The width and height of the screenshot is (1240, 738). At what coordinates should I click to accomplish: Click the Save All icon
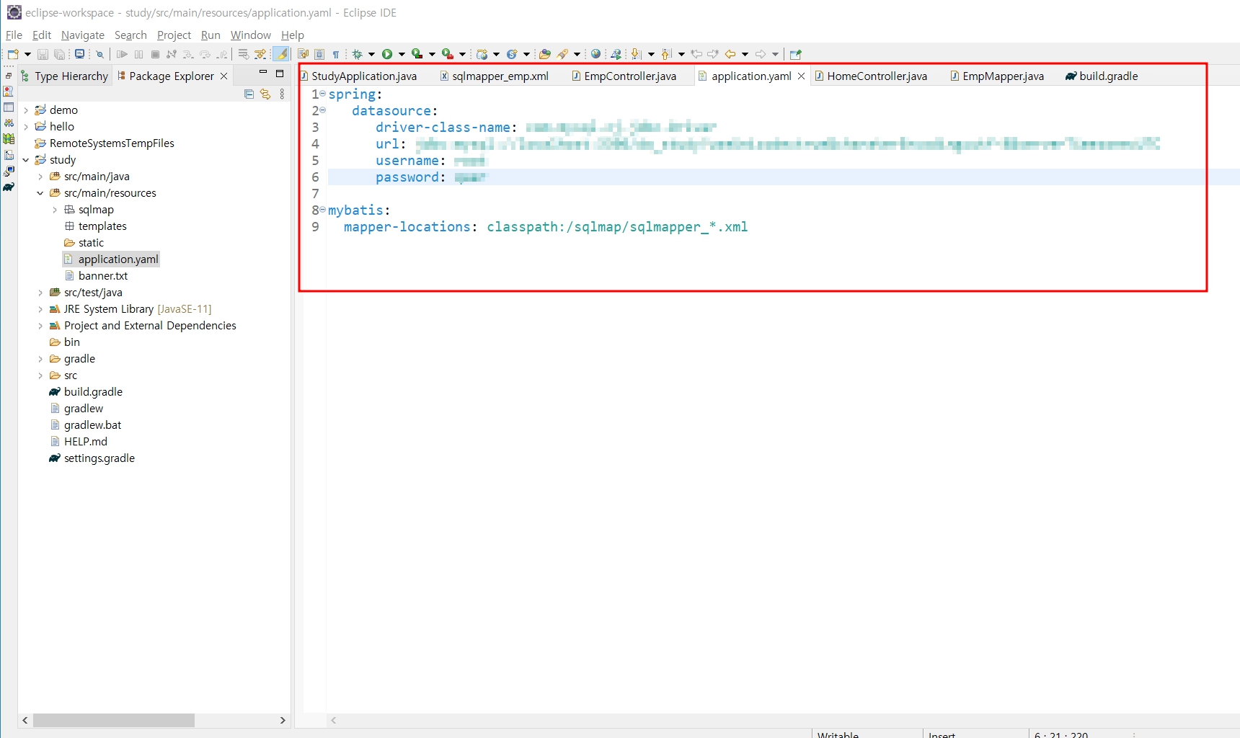tap(60, 54)
